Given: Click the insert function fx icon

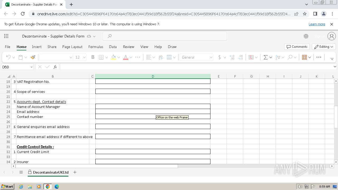Looking at the screenshot, I should (55, 67).
